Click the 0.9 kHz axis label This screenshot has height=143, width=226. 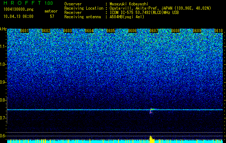coord(3,82)
